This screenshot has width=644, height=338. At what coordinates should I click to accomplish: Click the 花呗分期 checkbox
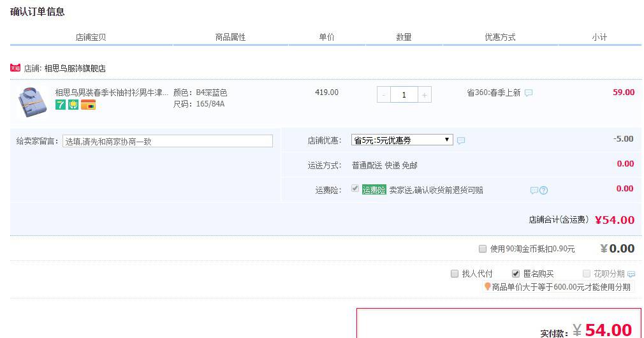pos(587,274)
